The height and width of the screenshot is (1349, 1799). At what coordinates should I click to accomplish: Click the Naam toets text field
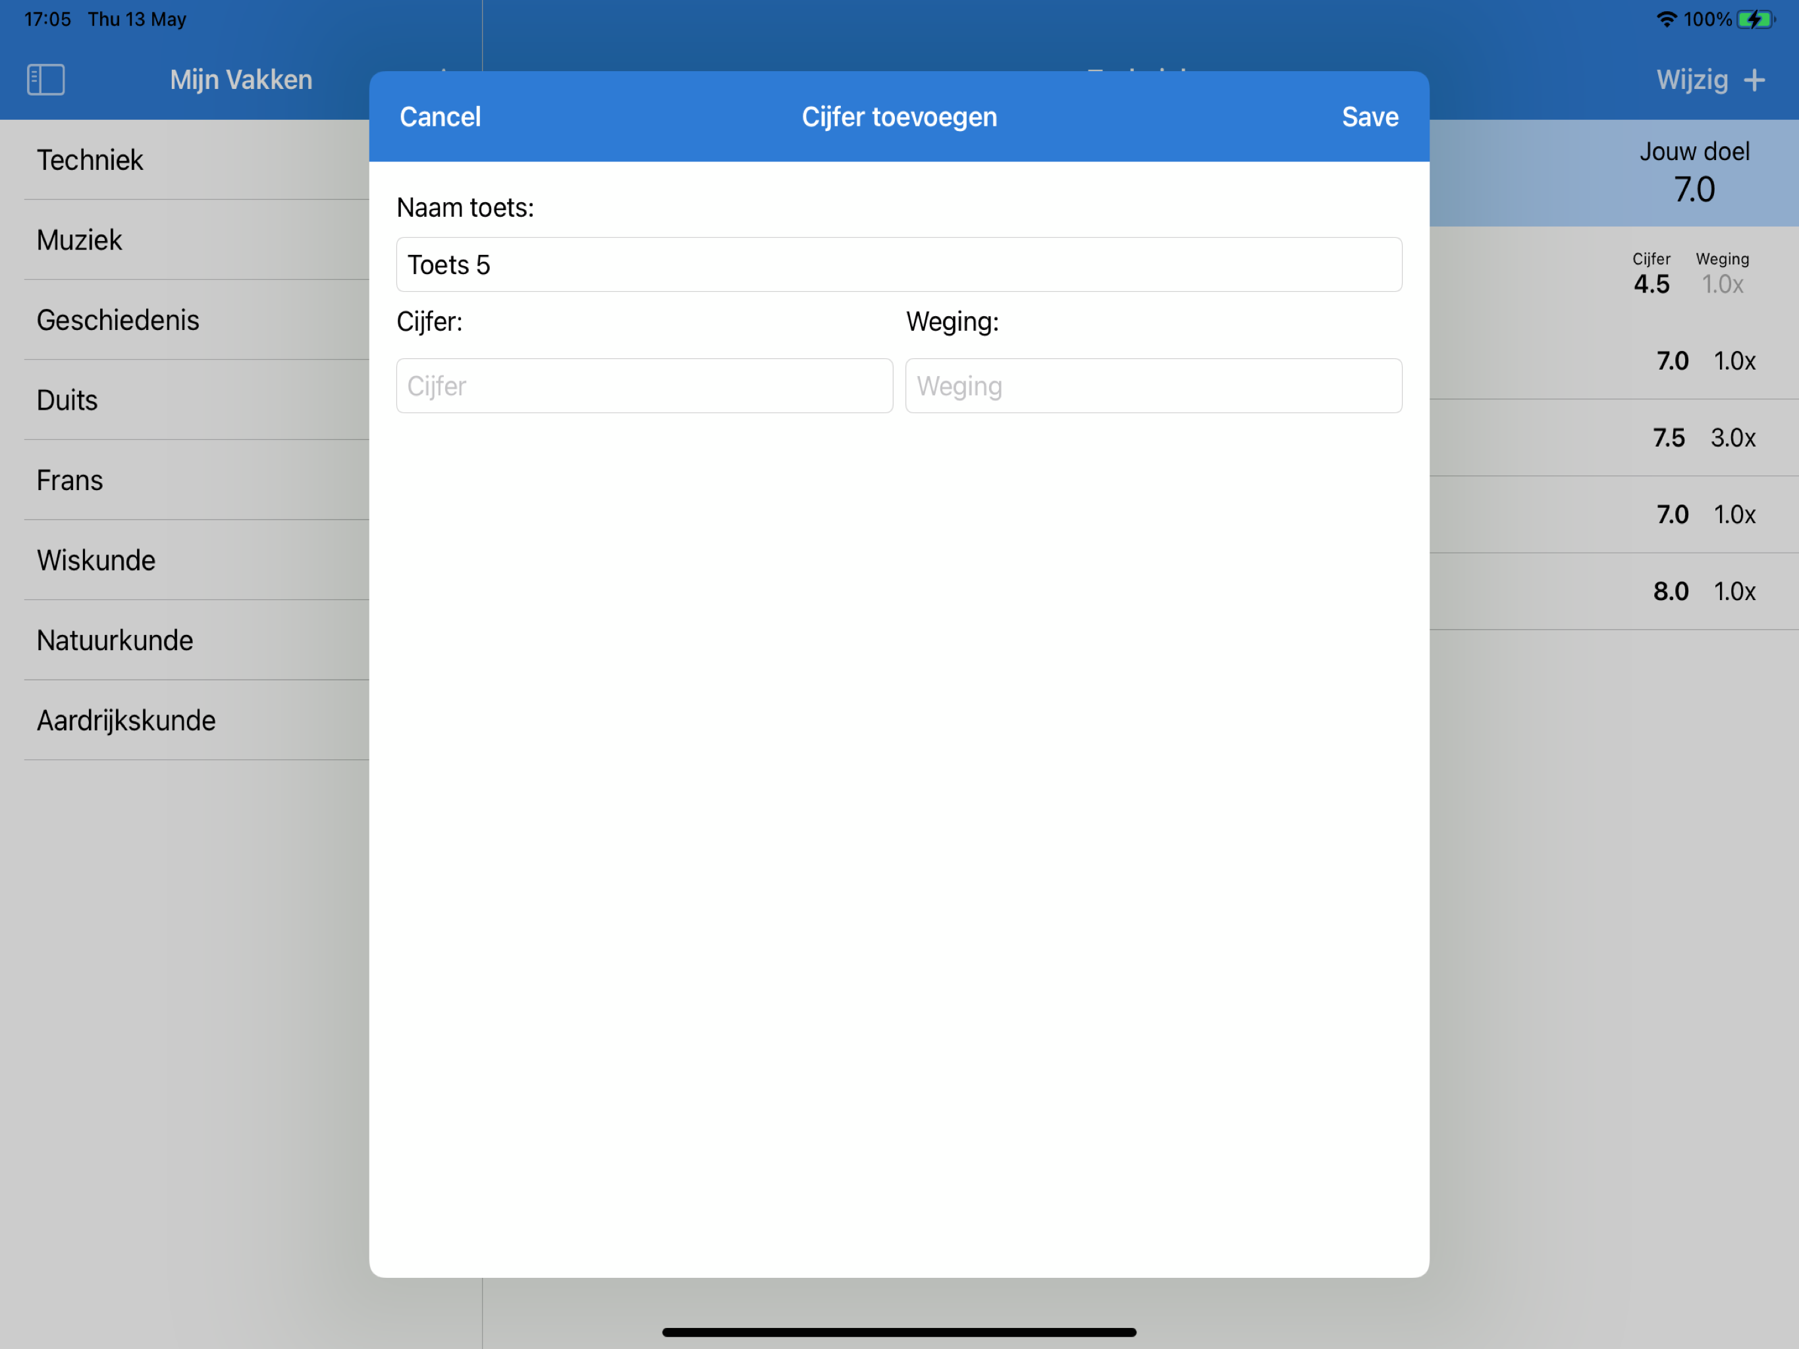point(899,264)
